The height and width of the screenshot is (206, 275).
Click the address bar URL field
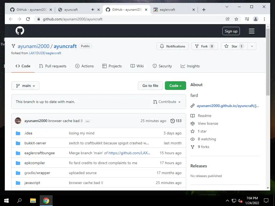(130, 19)
